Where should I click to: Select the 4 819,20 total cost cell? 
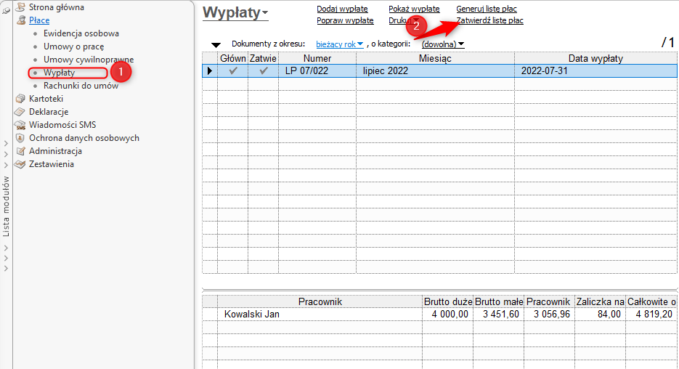[x=651, y=314]
